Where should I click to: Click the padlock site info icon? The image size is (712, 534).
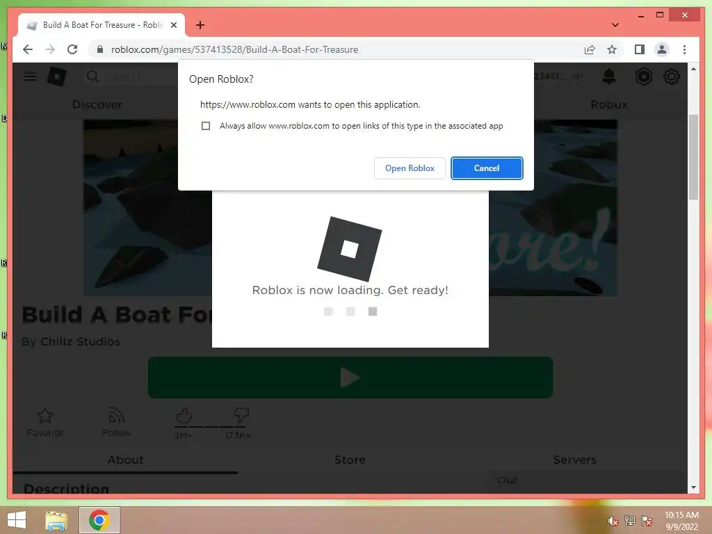(100, 49)
